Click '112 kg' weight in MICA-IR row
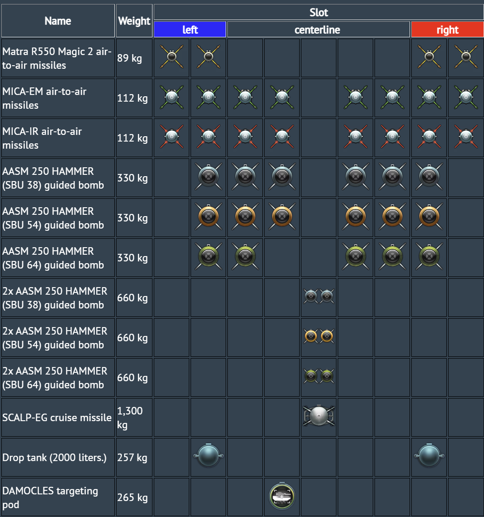The width and height of the screenshot is (484, 517). tap(134, 138)
